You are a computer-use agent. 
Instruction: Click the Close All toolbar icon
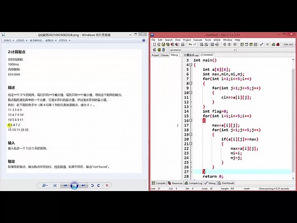pyautogui.click(x=176, y=45)
